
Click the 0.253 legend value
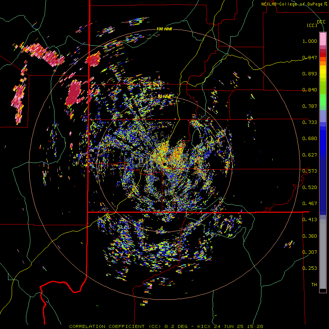click(310, 268)
